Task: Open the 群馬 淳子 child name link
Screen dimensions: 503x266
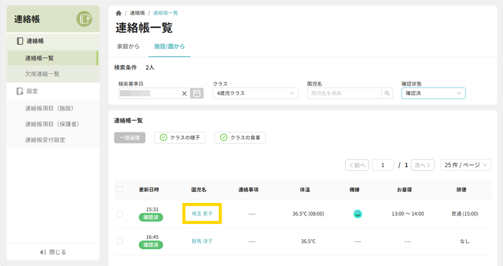Action: 202,241
